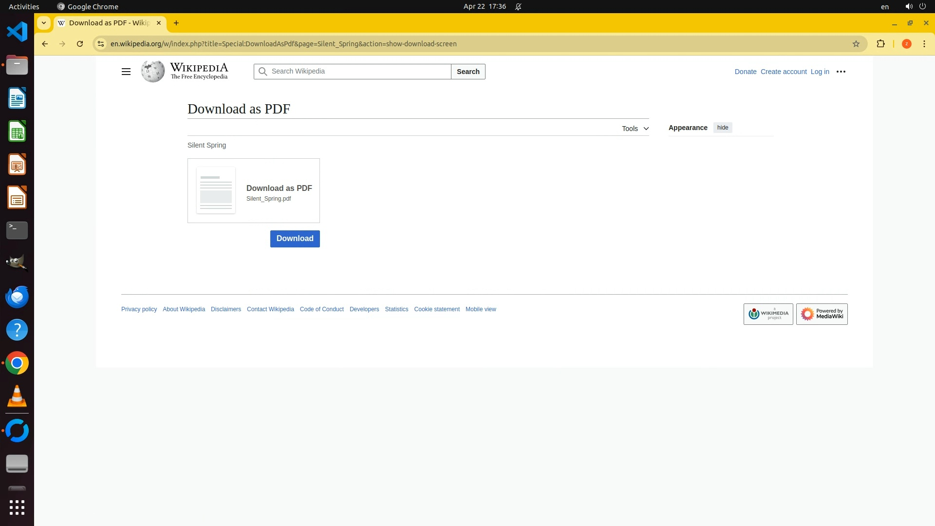Image resolution: width=935 pixels, height=526 pixels.
Task: Click the Silent_Spring.pdf document thumbnail
Action: tap(216, 190)
